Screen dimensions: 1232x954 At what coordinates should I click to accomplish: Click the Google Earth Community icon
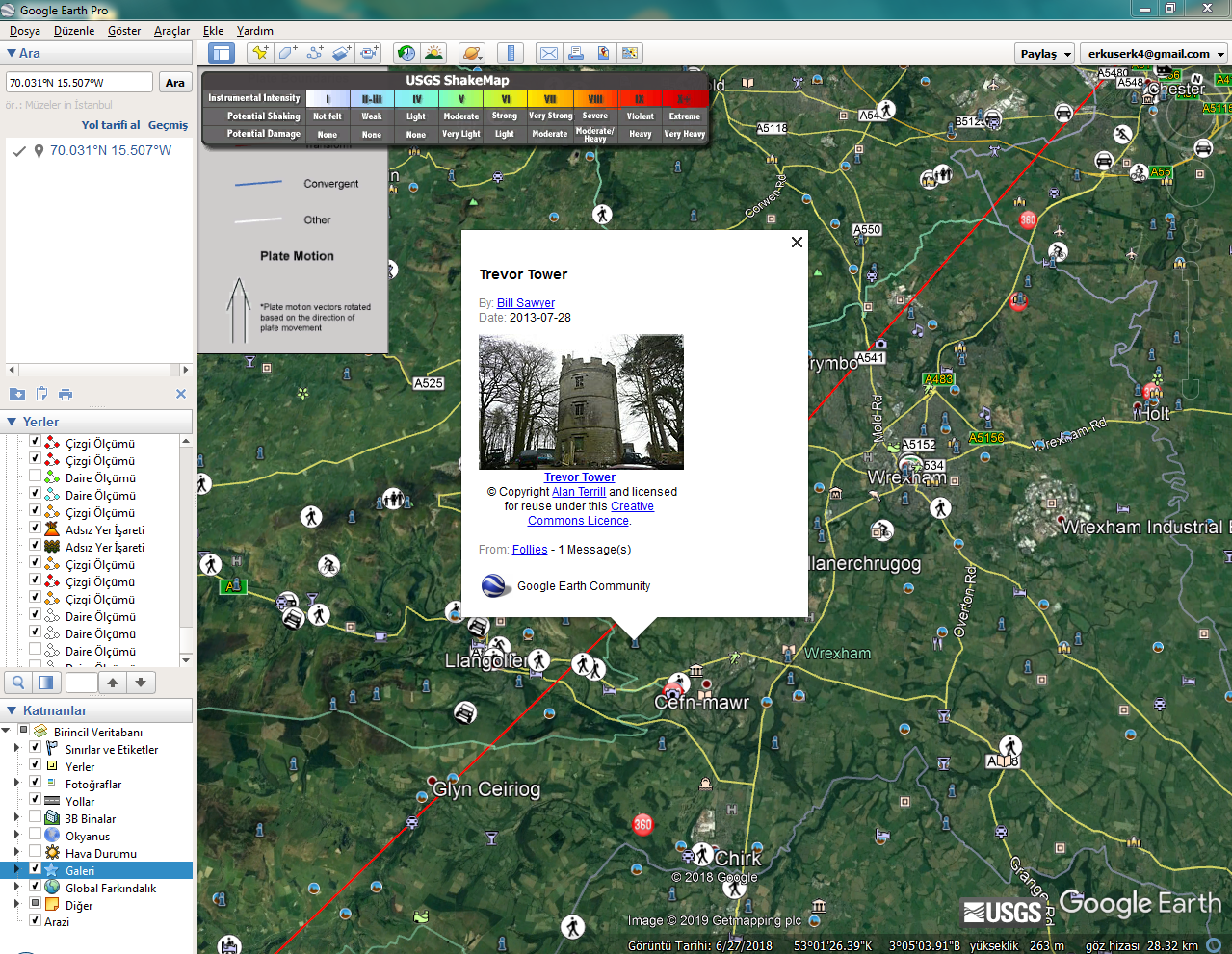click(x=495, y=585)
